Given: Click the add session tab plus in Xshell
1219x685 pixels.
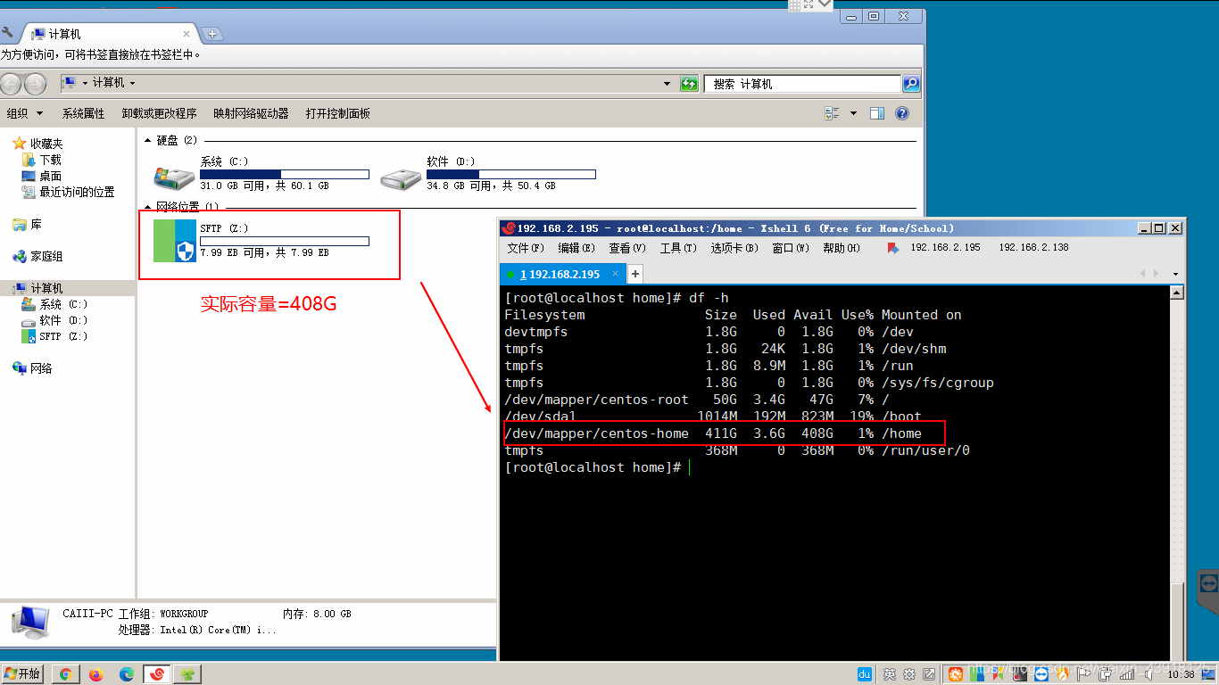Looking at the screenshot, I should pos(635,274).
